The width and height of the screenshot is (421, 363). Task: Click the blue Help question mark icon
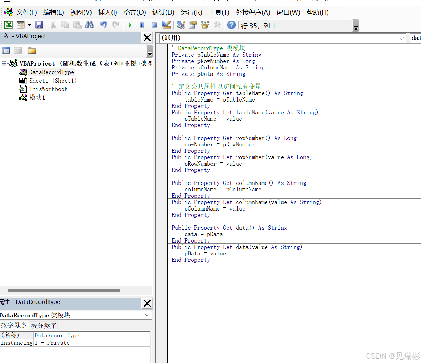point(232,25)
